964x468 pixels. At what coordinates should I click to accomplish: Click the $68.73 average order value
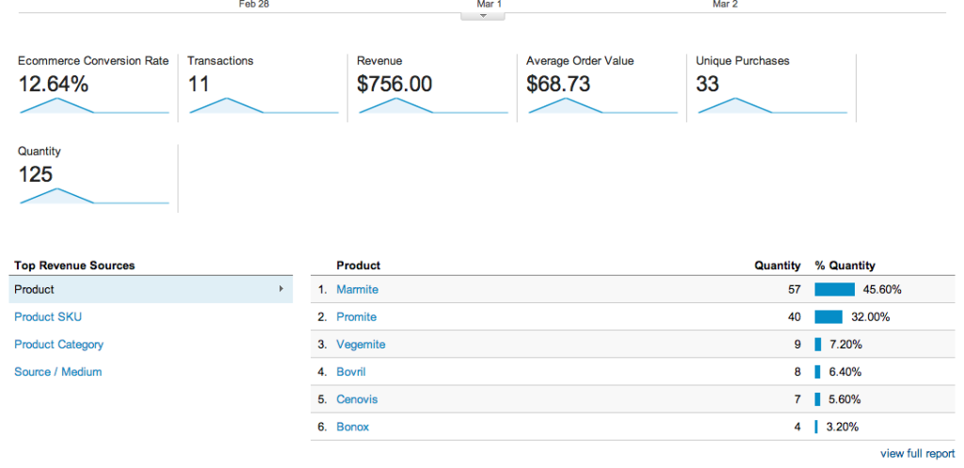point(558,84)
